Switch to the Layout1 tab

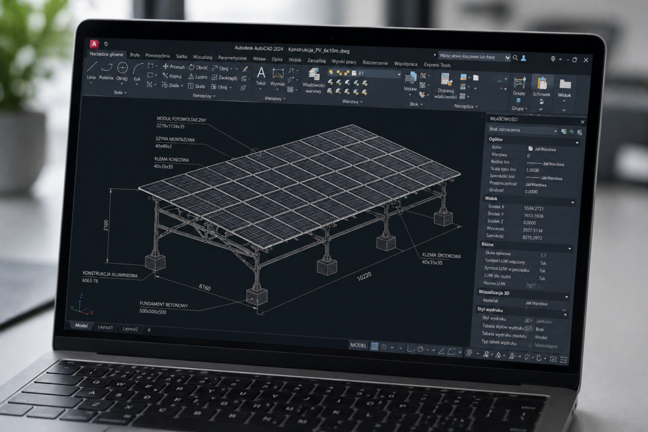105,327
